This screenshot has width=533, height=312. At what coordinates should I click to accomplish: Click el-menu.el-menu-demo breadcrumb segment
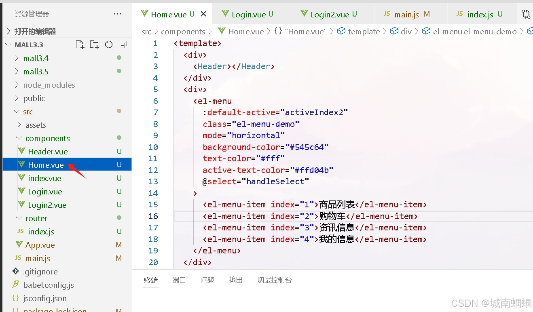tap(475, 31)
